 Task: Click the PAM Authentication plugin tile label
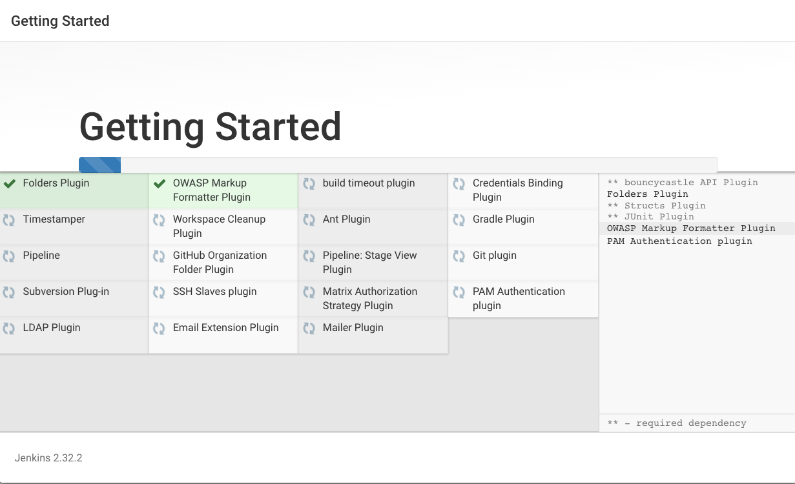click(x=519, y=299)
